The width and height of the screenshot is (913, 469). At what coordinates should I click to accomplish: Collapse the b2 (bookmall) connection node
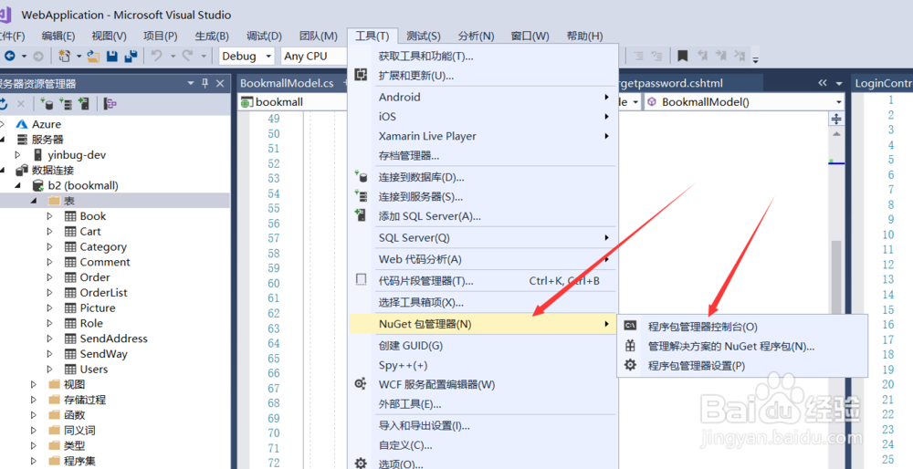pos(17,185)
